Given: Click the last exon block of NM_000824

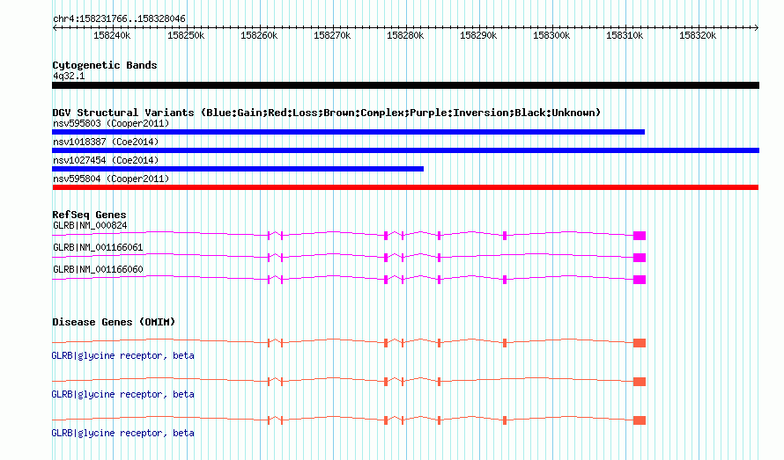Looking at the screenshot, I should pyautogui.click(x=640, y=236).
